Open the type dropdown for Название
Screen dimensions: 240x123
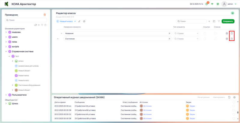click(187, 33)
